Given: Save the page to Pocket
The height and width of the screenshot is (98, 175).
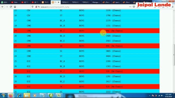Looking at the screenshot, I should coord(134,7).
